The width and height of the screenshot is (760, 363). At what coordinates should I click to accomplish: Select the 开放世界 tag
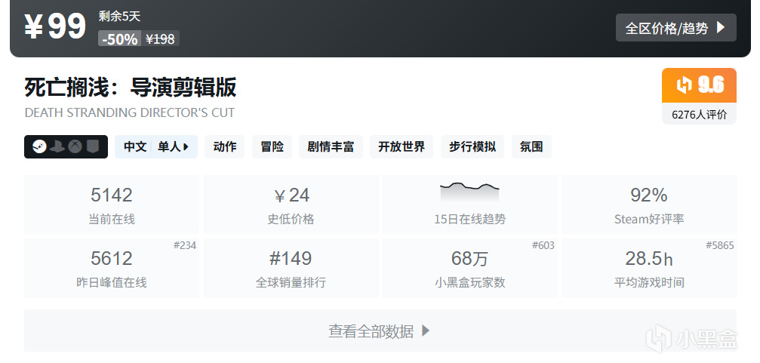402,147
